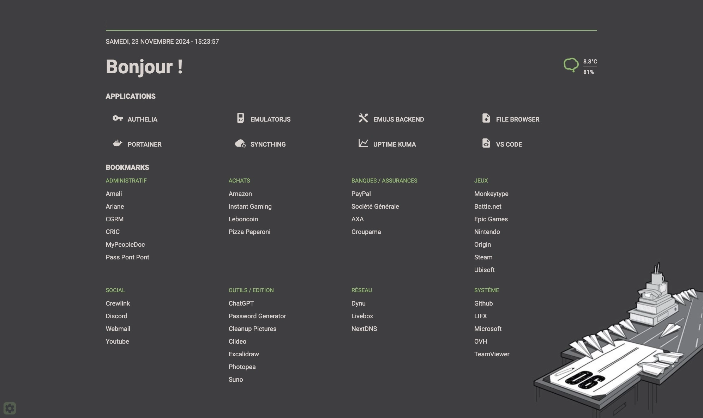This screenshot has width=703, height=418.
Task: Launch the EmulatorJS app
Action: 271,119
